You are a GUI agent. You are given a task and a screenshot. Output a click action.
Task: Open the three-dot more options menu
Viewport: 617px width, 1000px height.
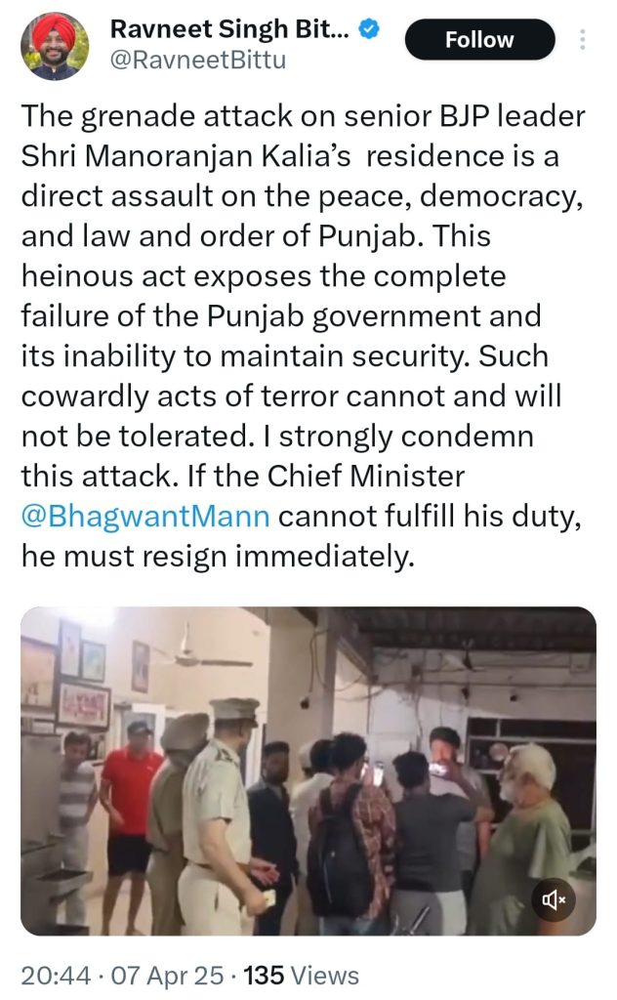point(582,39)
